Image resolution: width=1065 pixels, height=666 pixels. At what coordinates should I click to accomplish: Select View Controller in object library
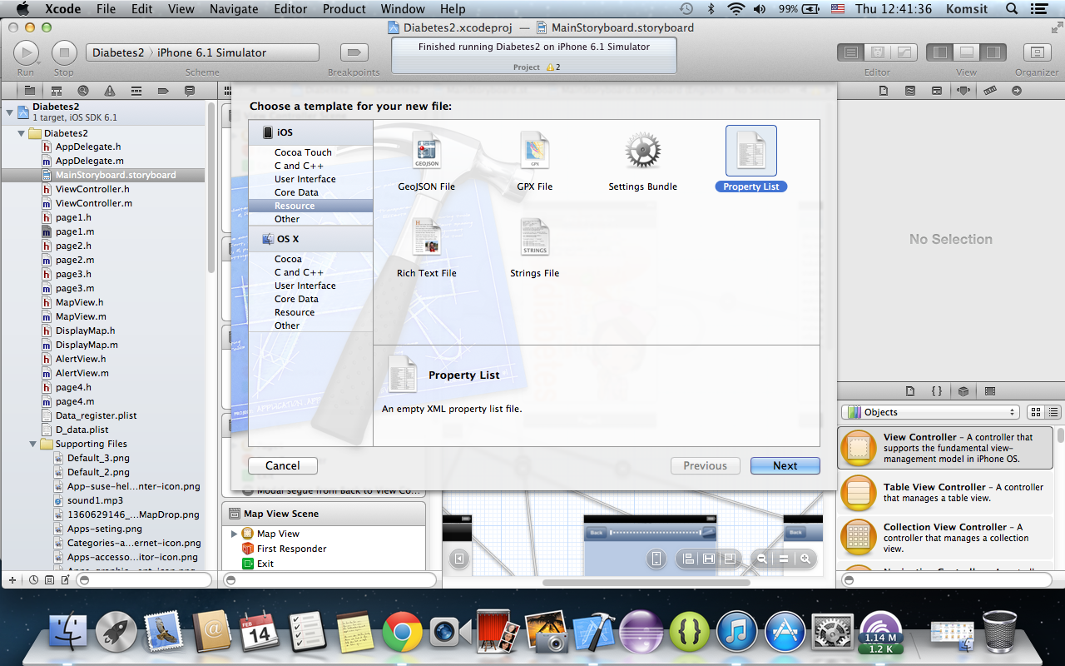coord(945,448)
